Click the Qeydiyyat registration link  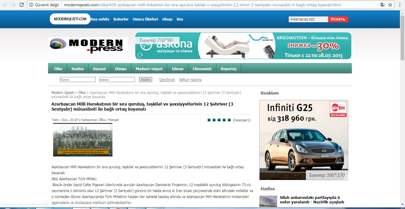pos(167,80)
